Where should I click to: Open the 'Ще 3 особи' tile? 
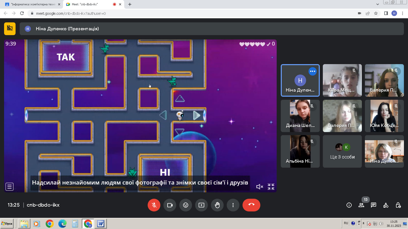342,151
